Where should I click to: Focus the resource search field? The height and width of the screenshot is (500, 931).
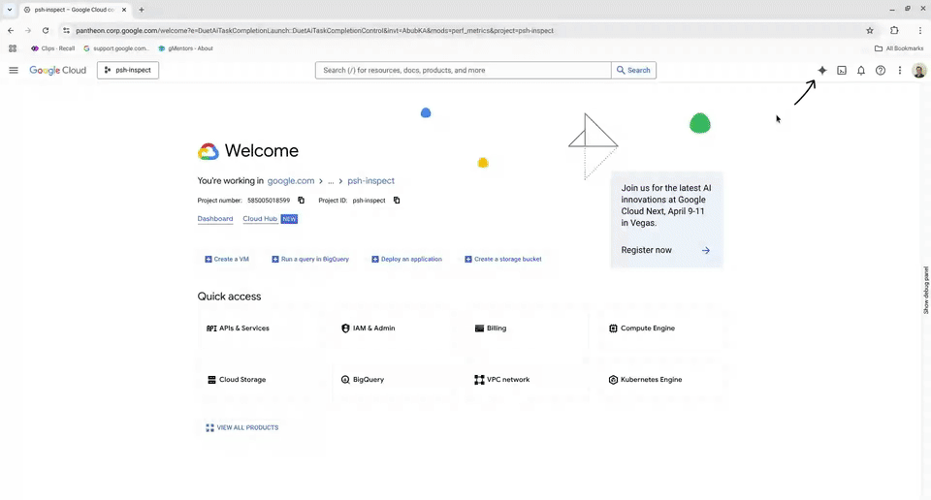tap(464, 70)
